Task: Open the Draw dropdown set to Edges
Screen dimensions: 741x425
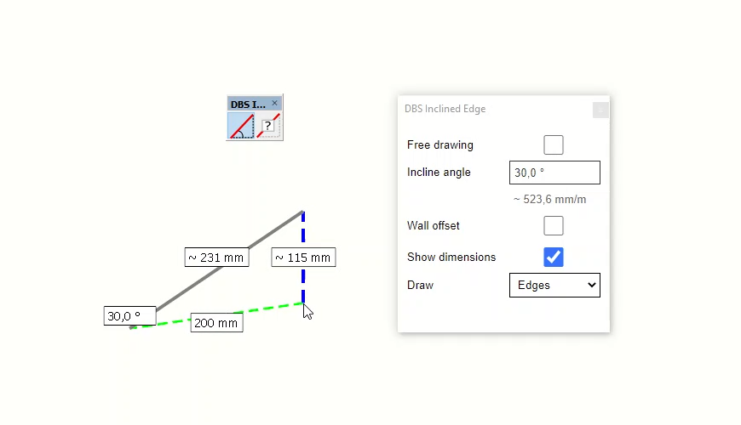Action: pos(554,285)
